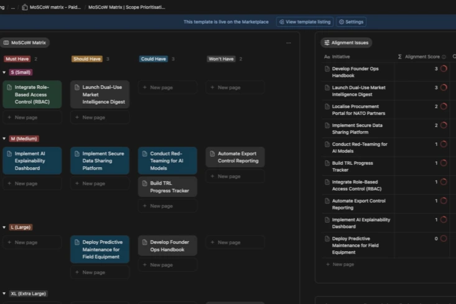Open the Conduct Red-Teaming for AI Models card
This screenshot has width=456, height=304.
(x=167, y=160)
